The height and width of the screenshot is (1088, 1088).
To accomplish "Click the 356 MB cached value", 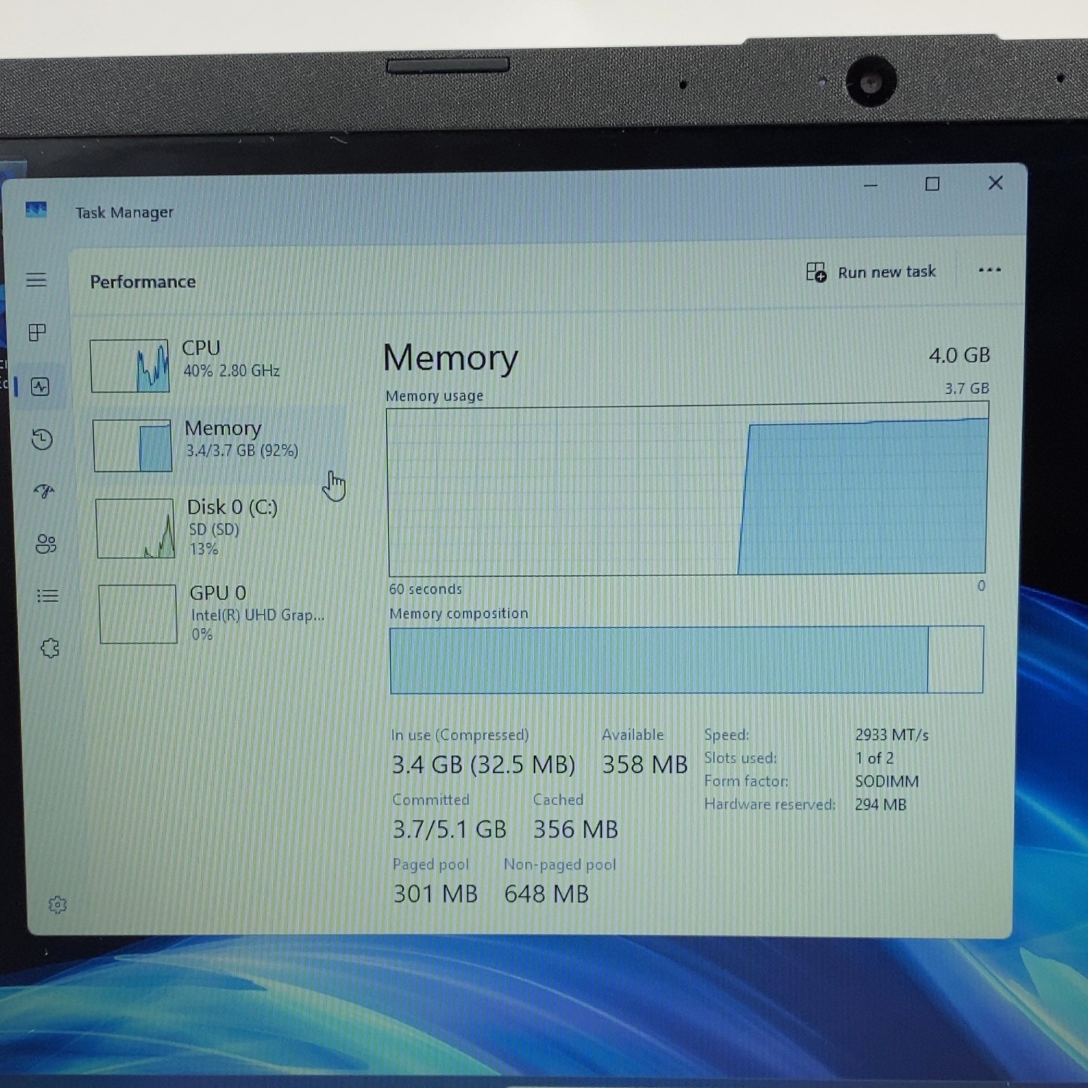I will [x=576, y=829].
